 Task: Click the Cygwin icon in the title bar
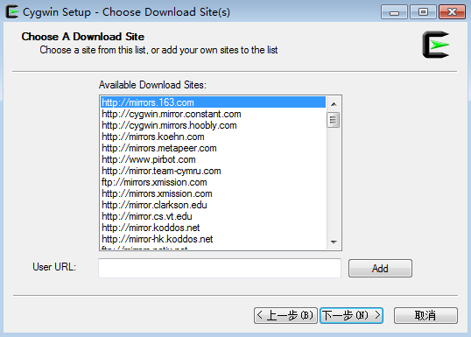click(11, 11)
